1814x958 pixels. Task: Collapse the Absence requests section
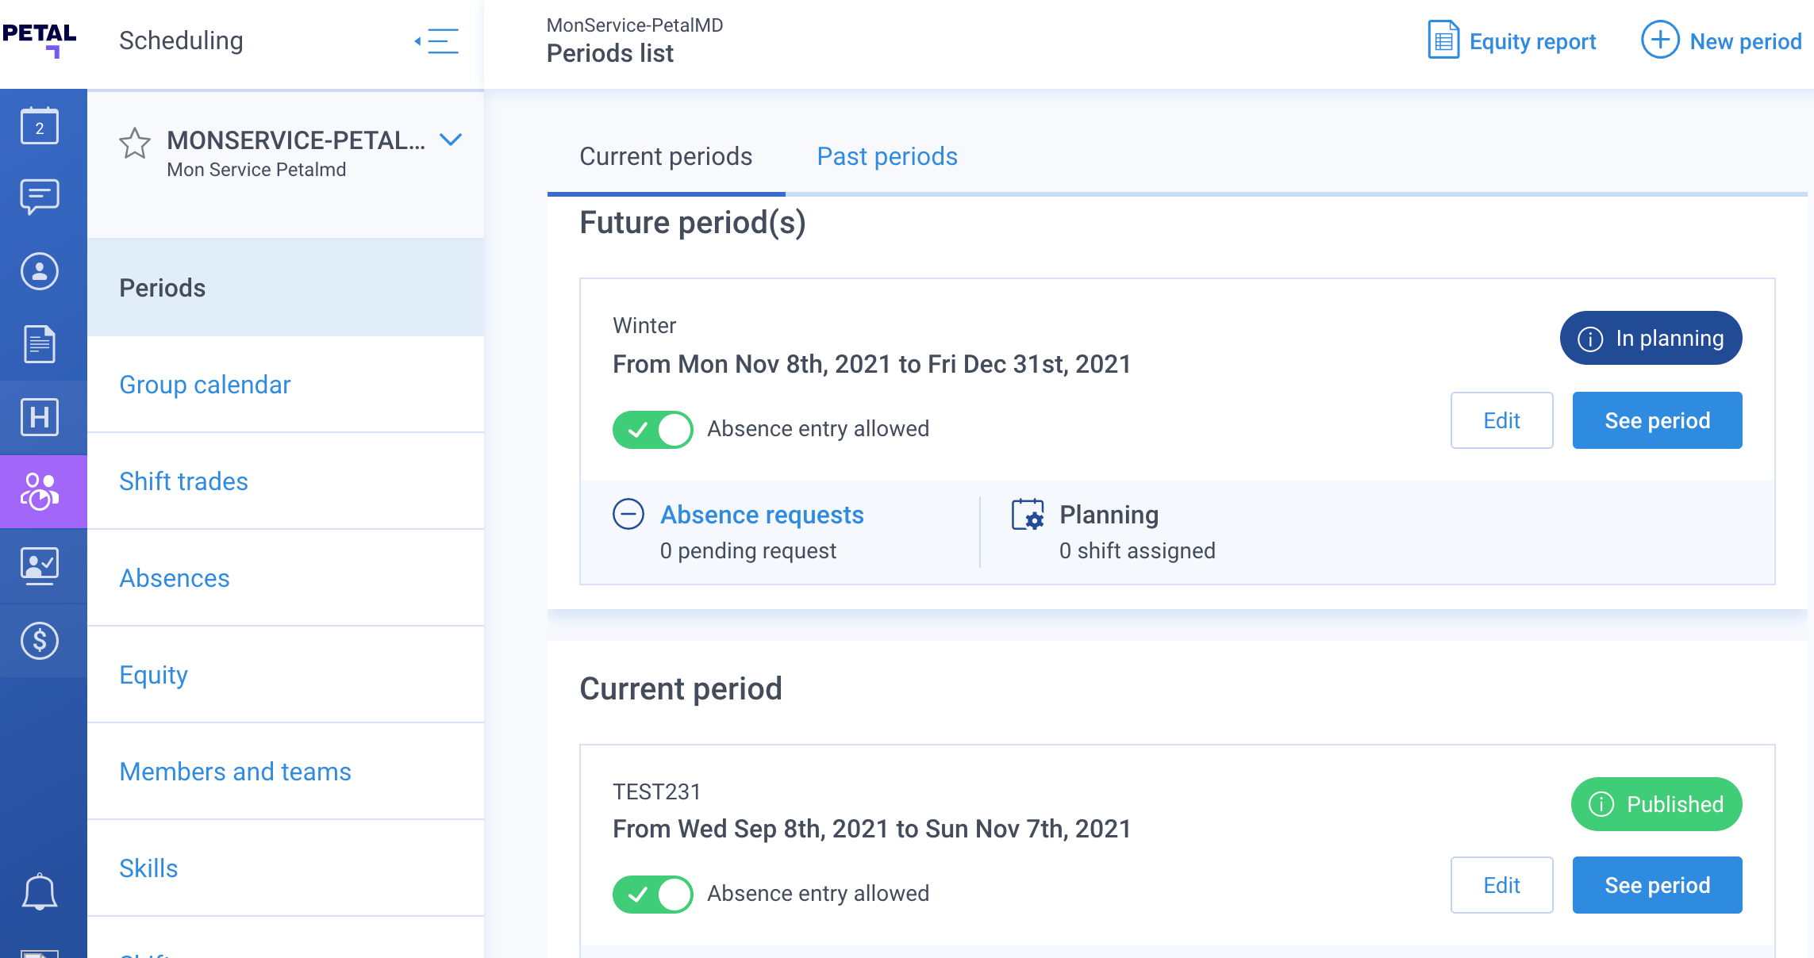[x=628, y=514]
